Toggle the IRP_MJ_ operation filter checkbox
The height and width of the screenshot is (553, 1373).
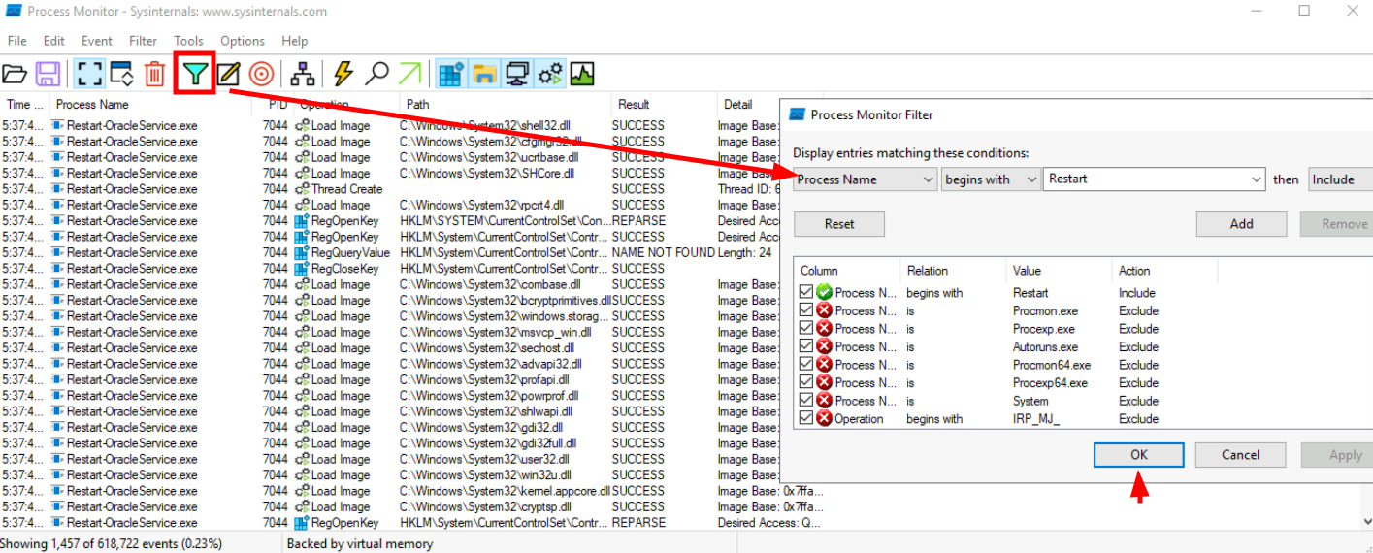[x=806, y=419]
